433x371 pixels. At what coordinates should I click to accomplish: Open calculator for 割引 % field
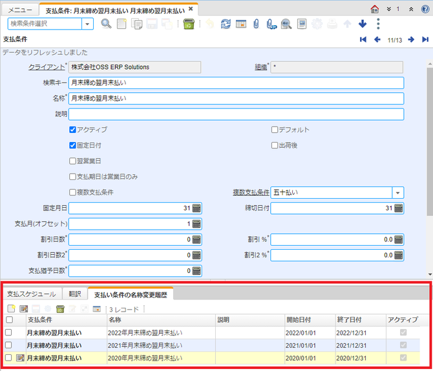click(x=399, y=240)
